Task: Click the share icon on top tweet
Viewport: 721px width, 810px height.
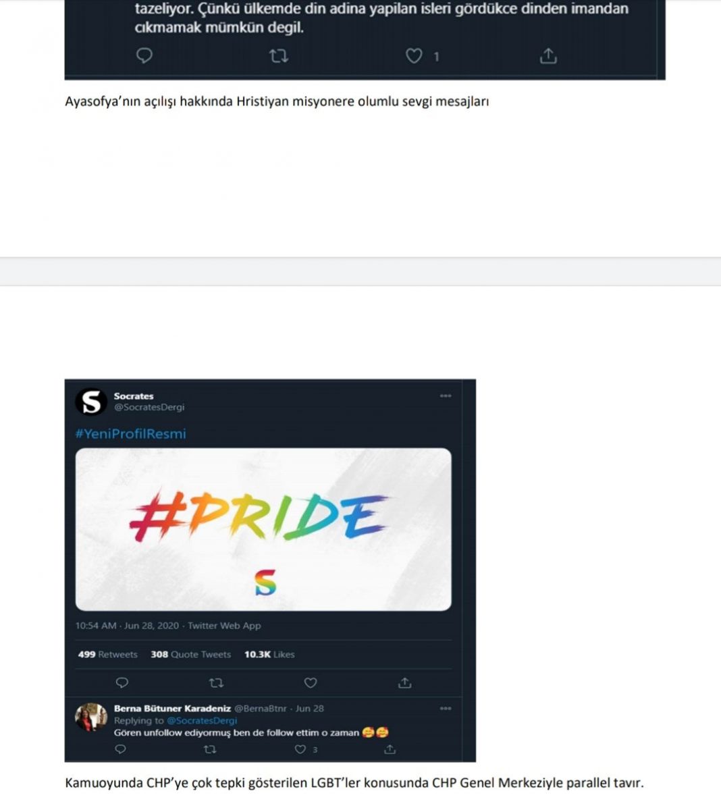Action: (548, 56)
